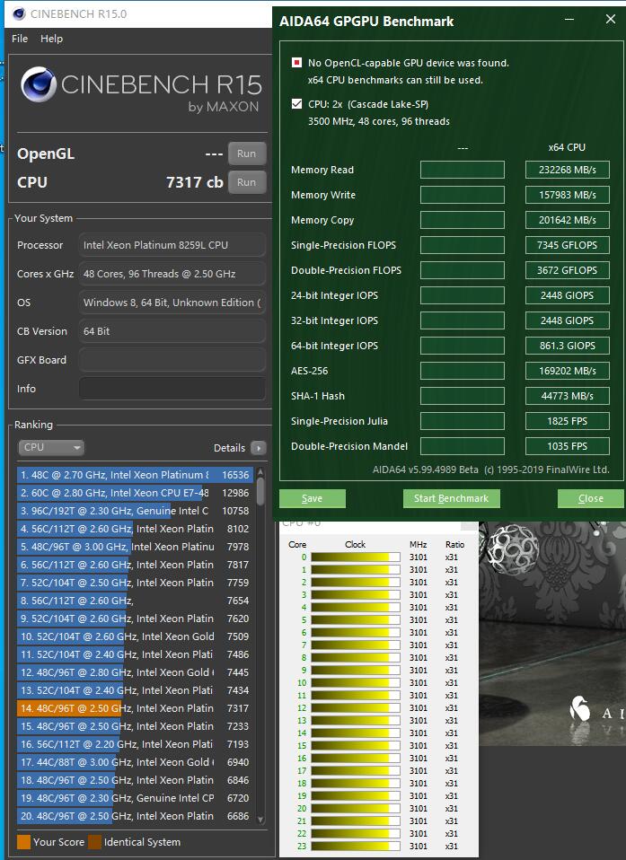Click the Memory Read x64 CPU result
This screenshot has width=626, height=860.
tap(568, 170)
